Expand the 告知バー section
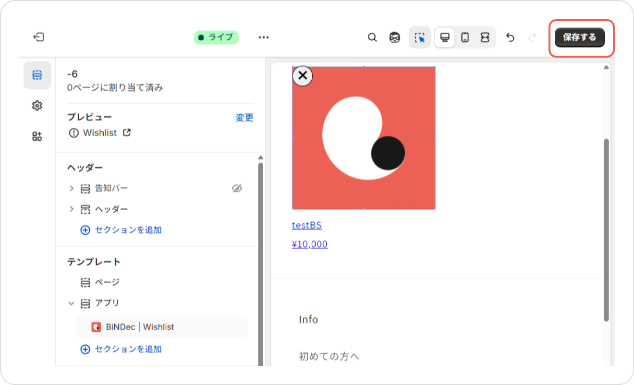This screenshot has height=385, width=634. click(71, 189)
